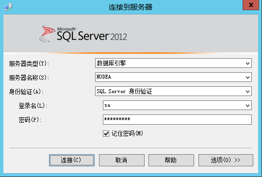Click the server connection icon in title bar

coord(8,7)
